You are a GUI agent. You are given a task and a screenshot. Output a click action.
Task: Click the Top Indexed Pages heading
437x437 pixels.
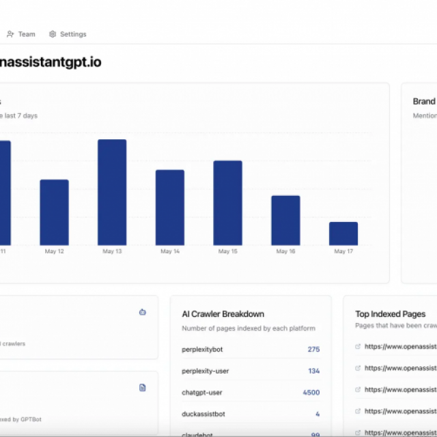[390, 314]
